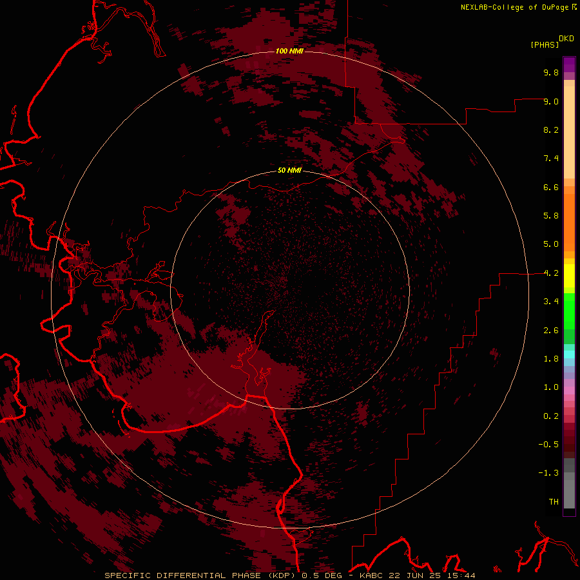Click the 1.0 legend value
The height and width of the screenshot is (580, 580).
coord(551,387)
